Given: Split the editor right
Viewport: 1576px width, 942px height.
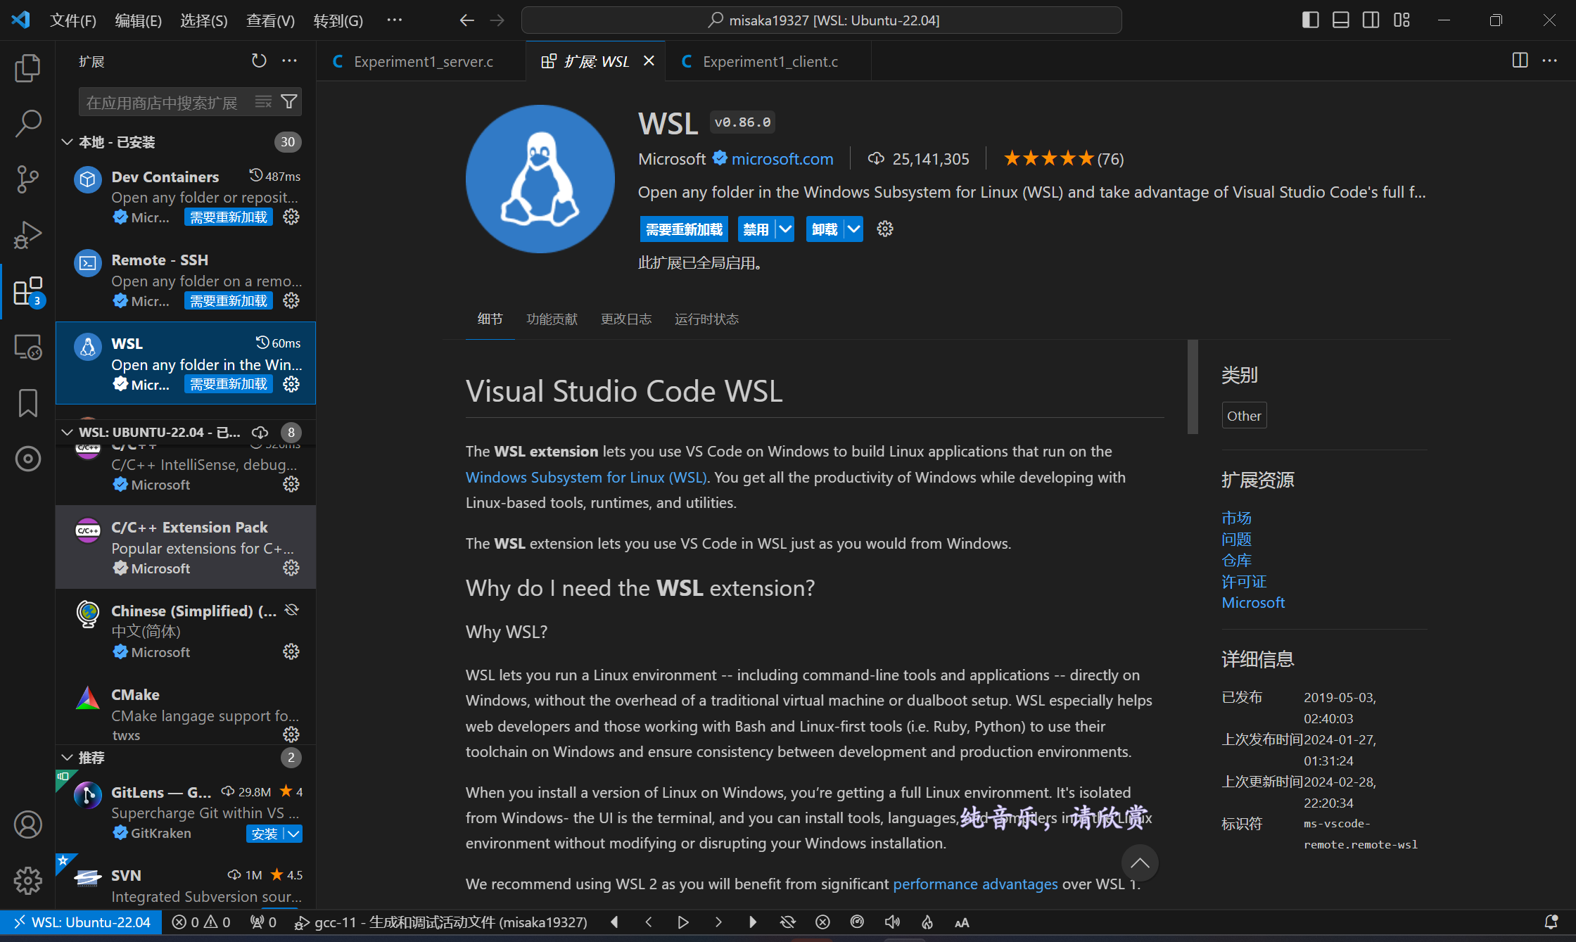Looking at the screenshot, I should [x=1520, y=61].
